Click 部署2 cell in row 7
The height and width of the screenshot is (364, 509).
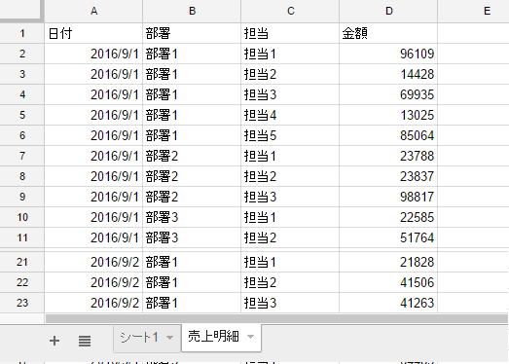pyautogui.click(x=192, y=156)
